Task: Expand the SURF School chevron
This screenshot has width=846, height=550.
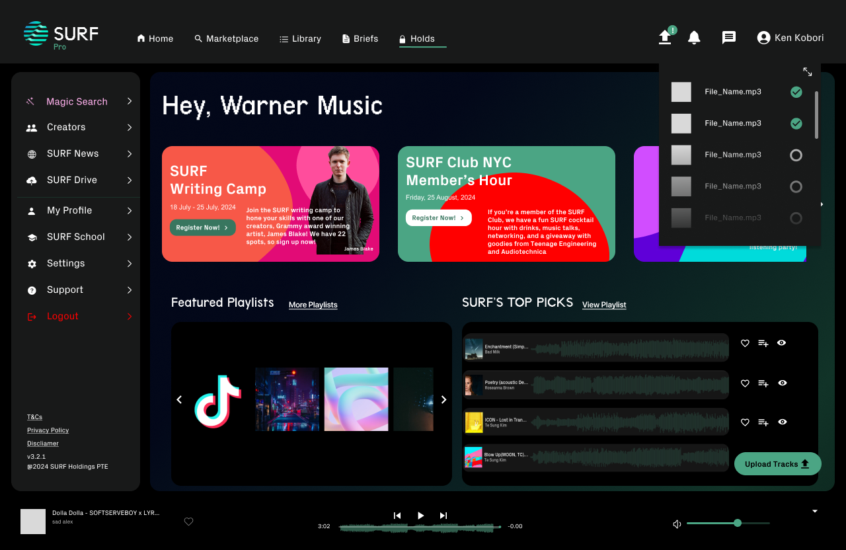Action: pyautogui.click(x=130, y=237)
